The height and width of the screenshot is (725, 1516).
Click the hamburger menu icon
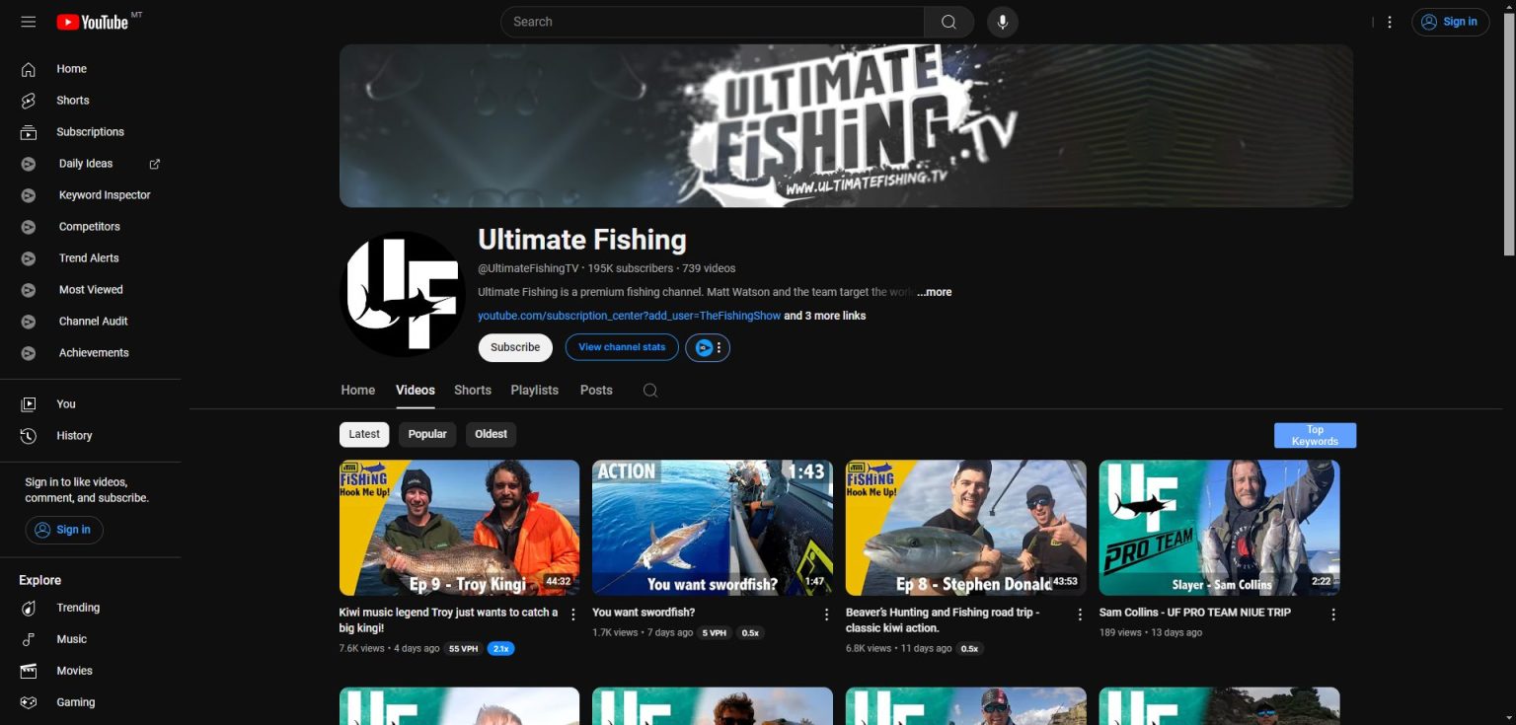(x=28, y=22)
